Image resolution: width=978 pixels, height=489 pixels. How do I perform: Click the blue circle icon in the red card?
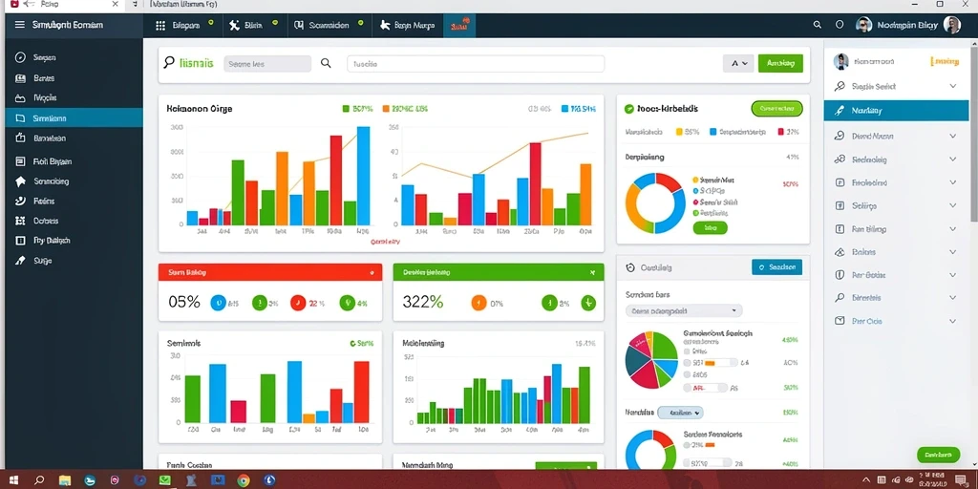[218, 303]
